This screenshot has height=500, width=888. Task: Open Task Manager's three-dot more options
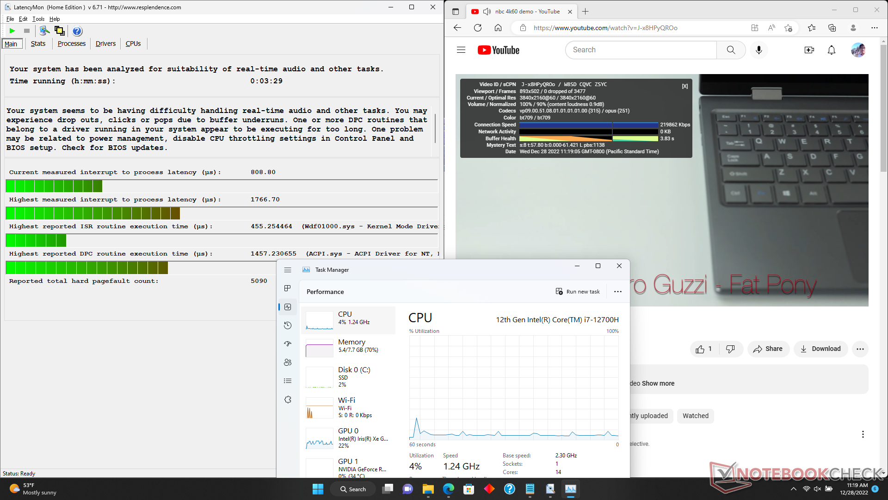617,292
